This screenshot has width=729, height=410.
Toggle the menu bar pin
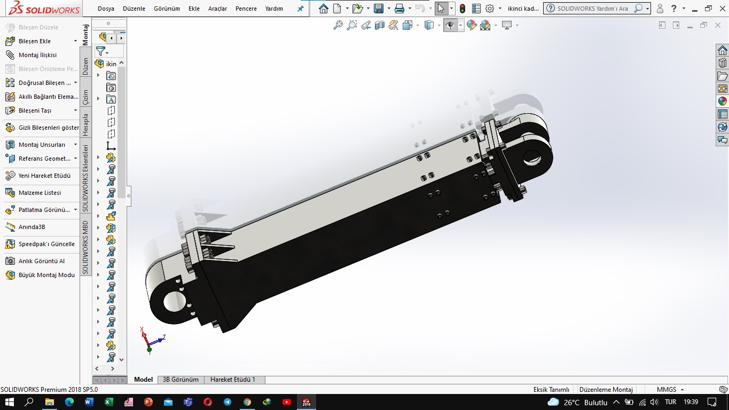pos(300,9)
